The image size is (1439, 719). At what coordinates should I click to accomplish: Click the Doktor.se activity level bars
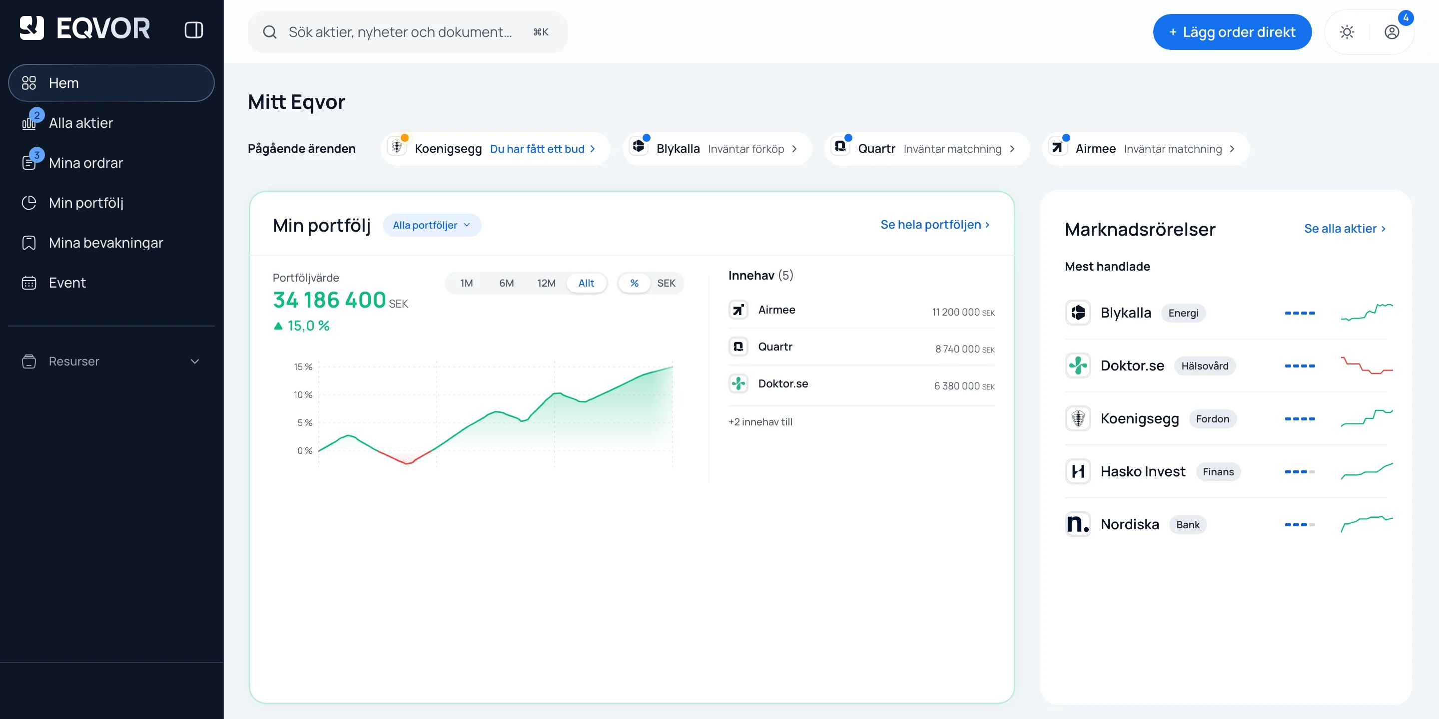pos(1299,365)
